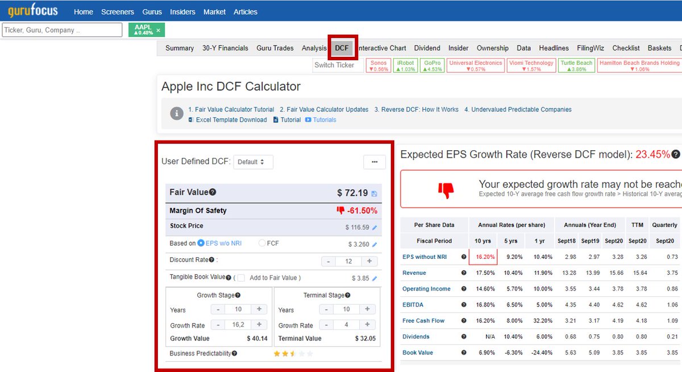Viewport: 682px width, 372px height.
Task: Download the Excel Template
Action: 227,119
